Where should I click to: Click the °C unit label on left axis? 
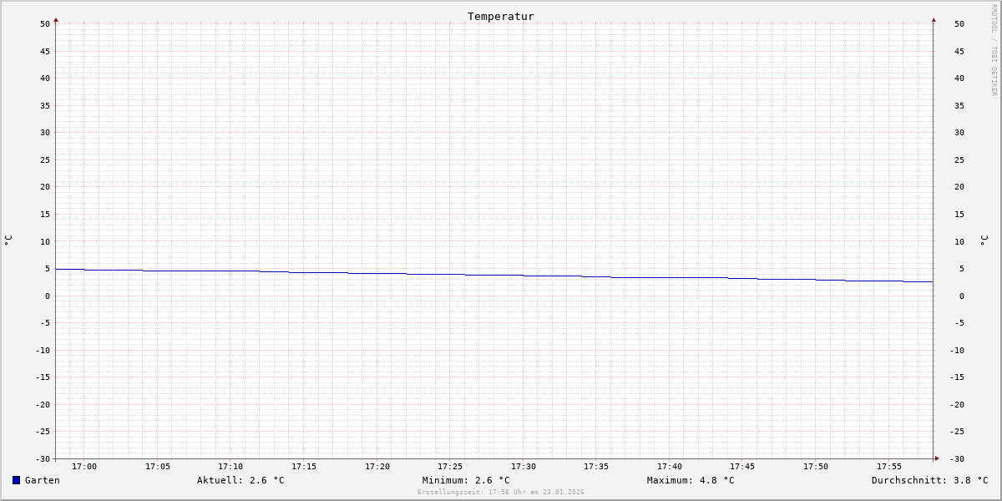(8, 240)
